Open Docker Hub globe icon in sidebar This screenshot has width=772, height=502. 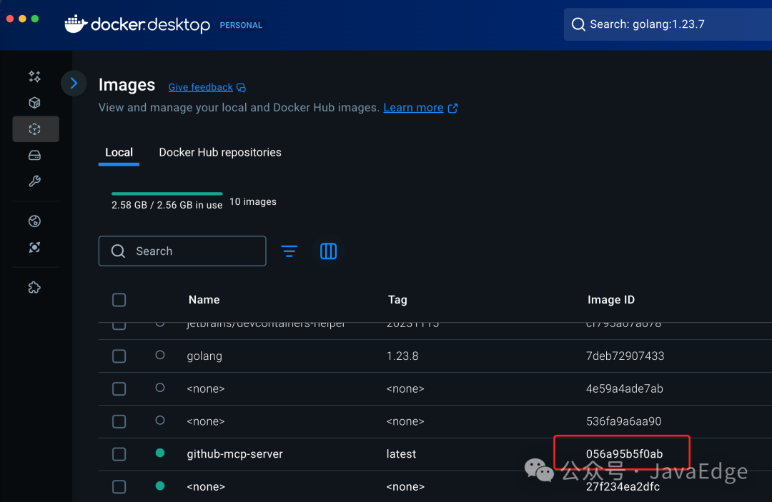(34, 221)
